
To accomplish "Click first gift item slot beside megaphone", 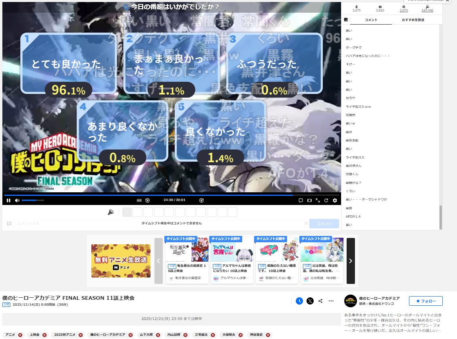I will (127, 212).
